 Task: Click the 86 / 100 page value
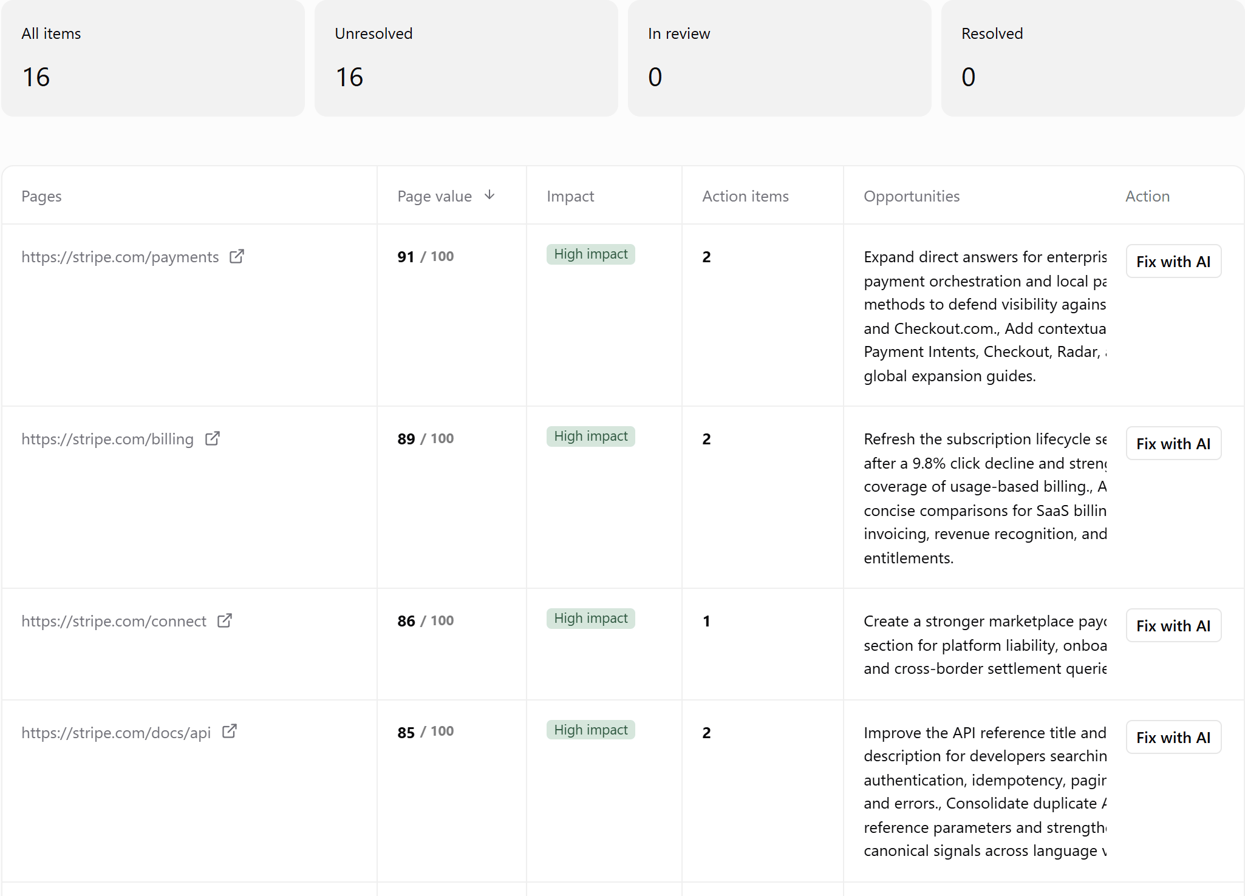425,620
